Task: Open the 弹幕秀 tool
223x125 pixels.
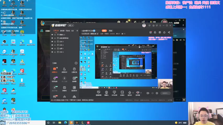Action: coord(64,89)
